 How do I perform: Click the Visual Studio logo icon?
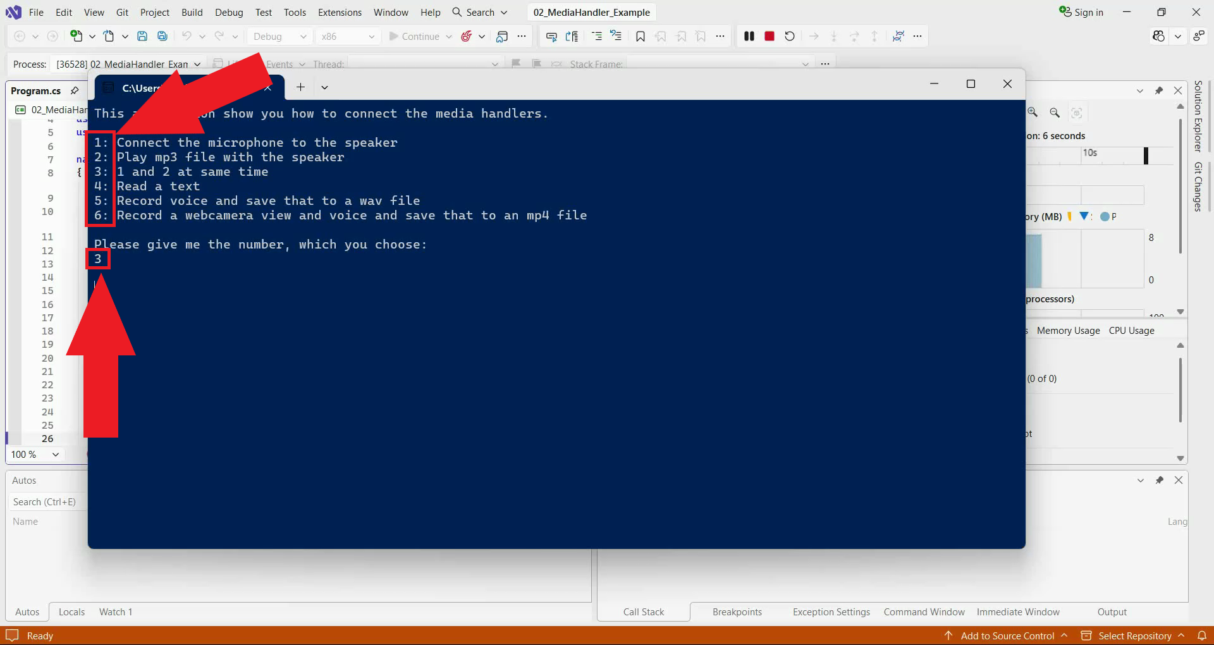[x=13, y=12]
